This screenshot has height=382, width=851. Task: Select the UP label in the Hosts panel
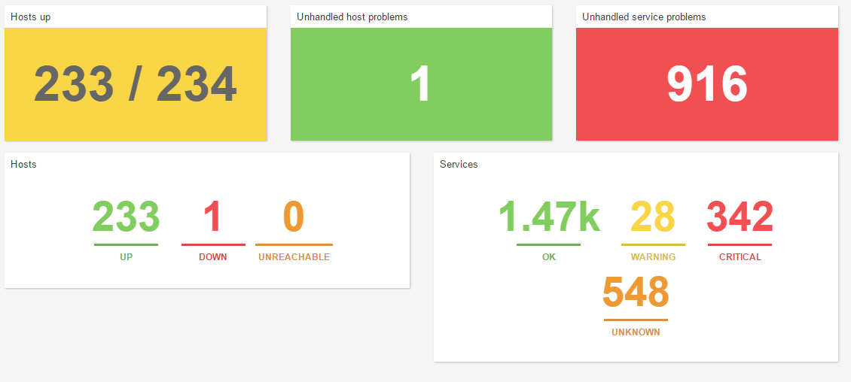pyautogui.click(x=126, y=257)
